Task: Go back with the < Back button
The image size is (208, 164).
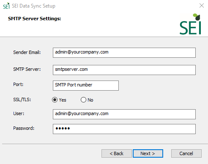Action: pyautogui.click(x=117, y=153)
